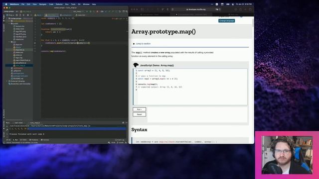Click the browser page vertical scrollbar

(x=253, y=22)
